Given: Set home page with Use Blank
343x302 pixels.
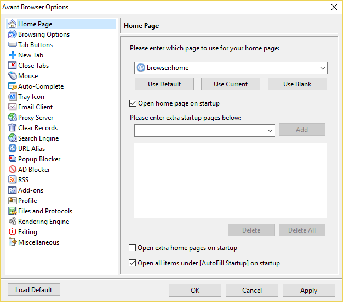Looking at the screenshot, I should 298,84.
